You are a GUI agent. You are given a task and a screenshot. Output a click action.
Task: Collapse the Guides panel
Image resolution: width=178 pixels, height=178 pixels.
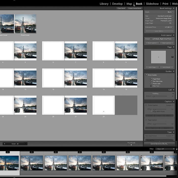point(174,71)
